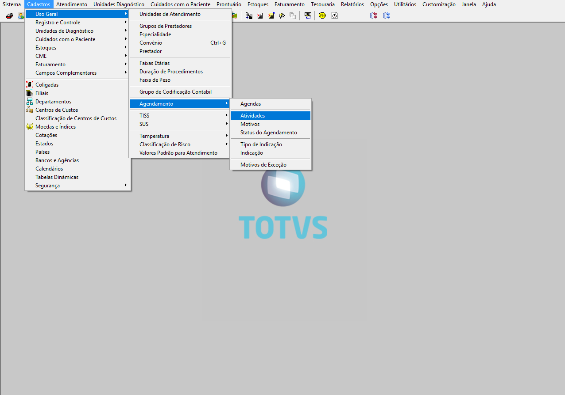565x395 pixels.
Task: Click the Coligadas menu icon
Action: (30, 84)
